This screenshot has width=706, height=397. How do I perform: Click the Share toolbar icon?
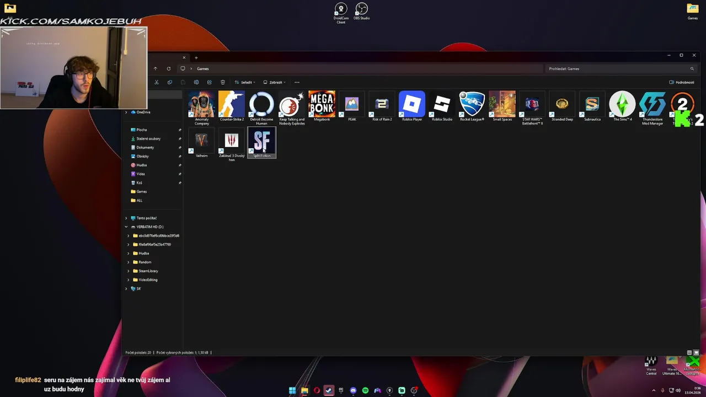(210, 82)
